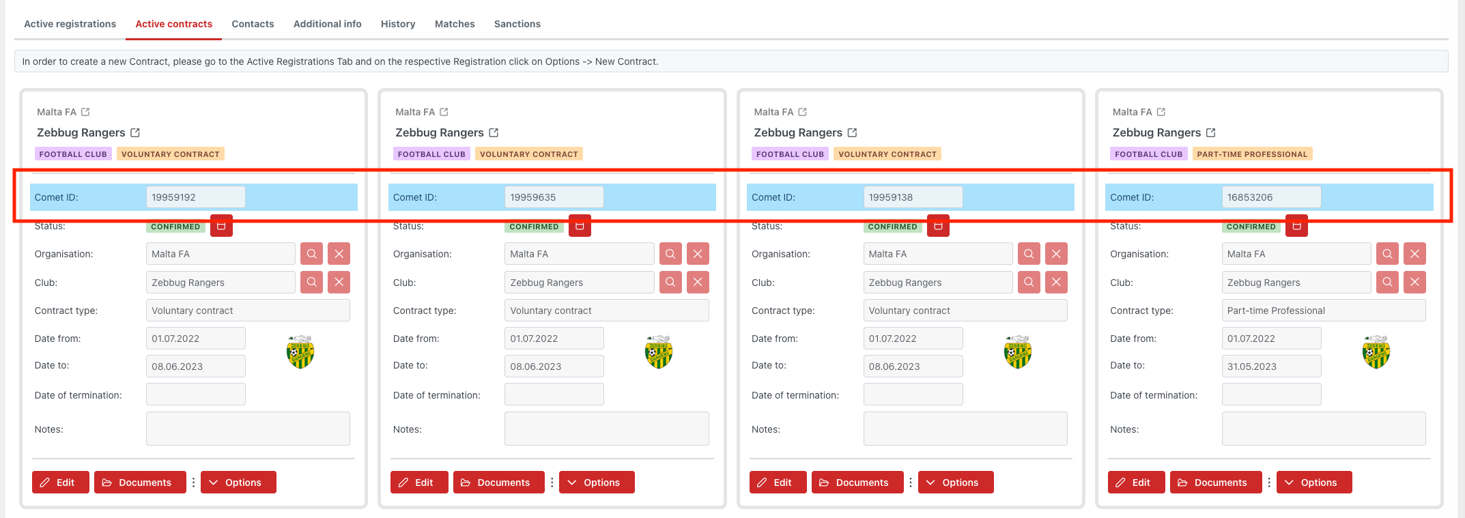Open Zebbug Rangers external link in second card
This screenshot has height=518, width=1465.
pyautogui.click(x=494, y=132)
